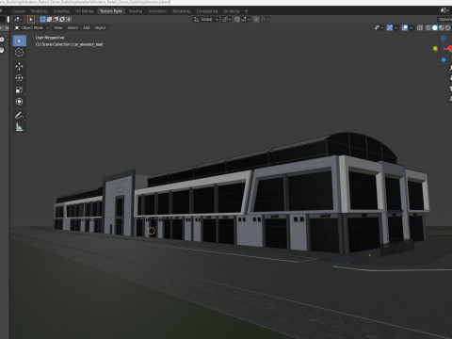Select the Select Box tool in the toolbar

pyautogui.click(x=20, y=40)
